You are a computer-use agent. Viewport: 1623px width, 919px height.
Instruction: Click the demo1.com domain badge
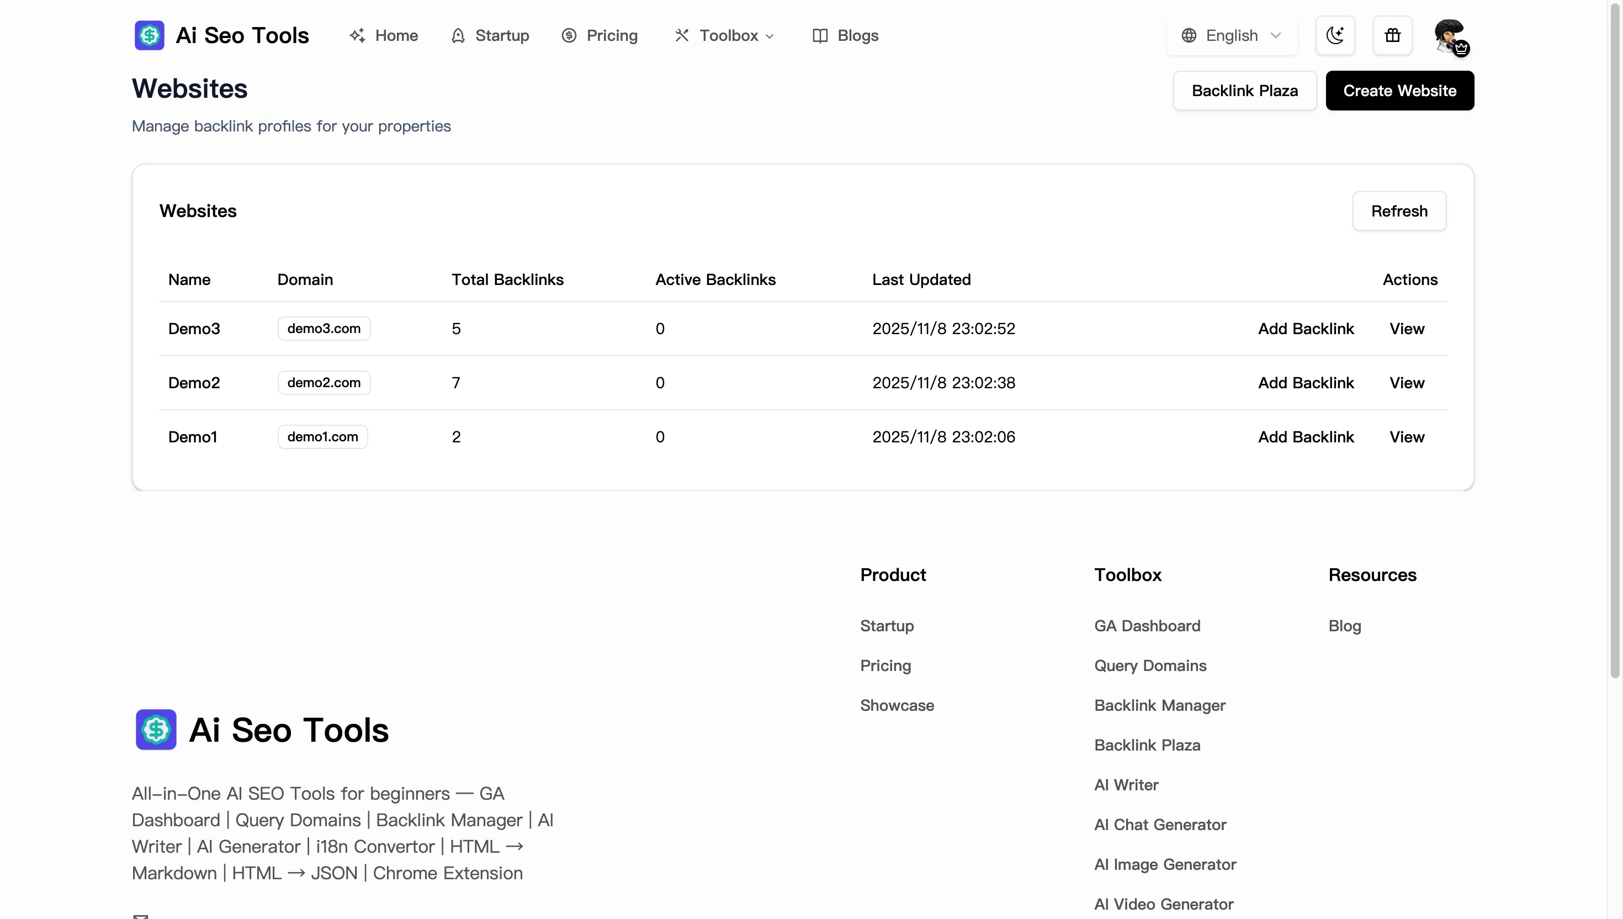pos(322,437)
